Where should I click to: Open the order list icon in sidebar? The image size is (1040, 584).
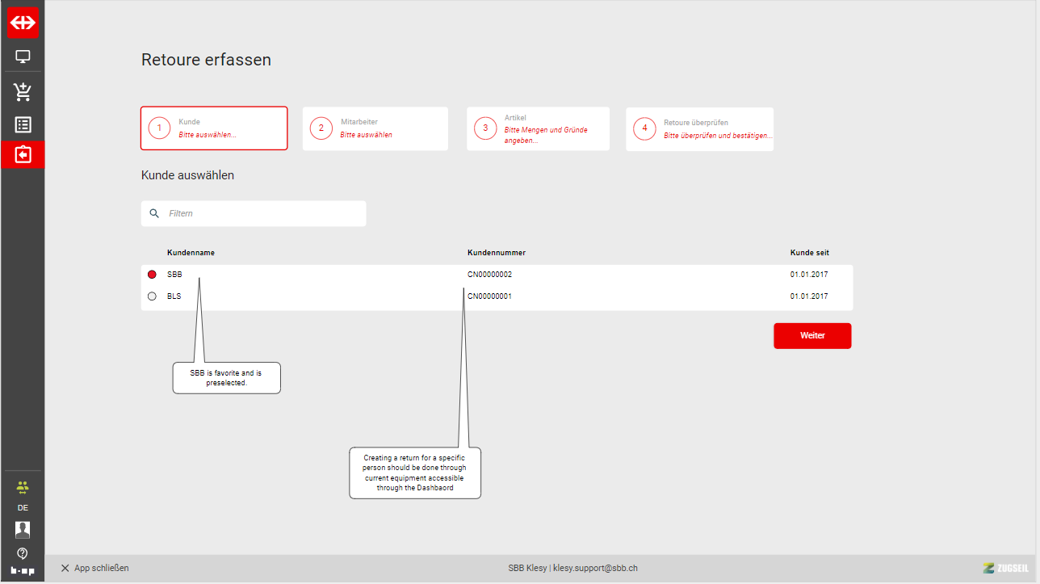coord(23,124)
